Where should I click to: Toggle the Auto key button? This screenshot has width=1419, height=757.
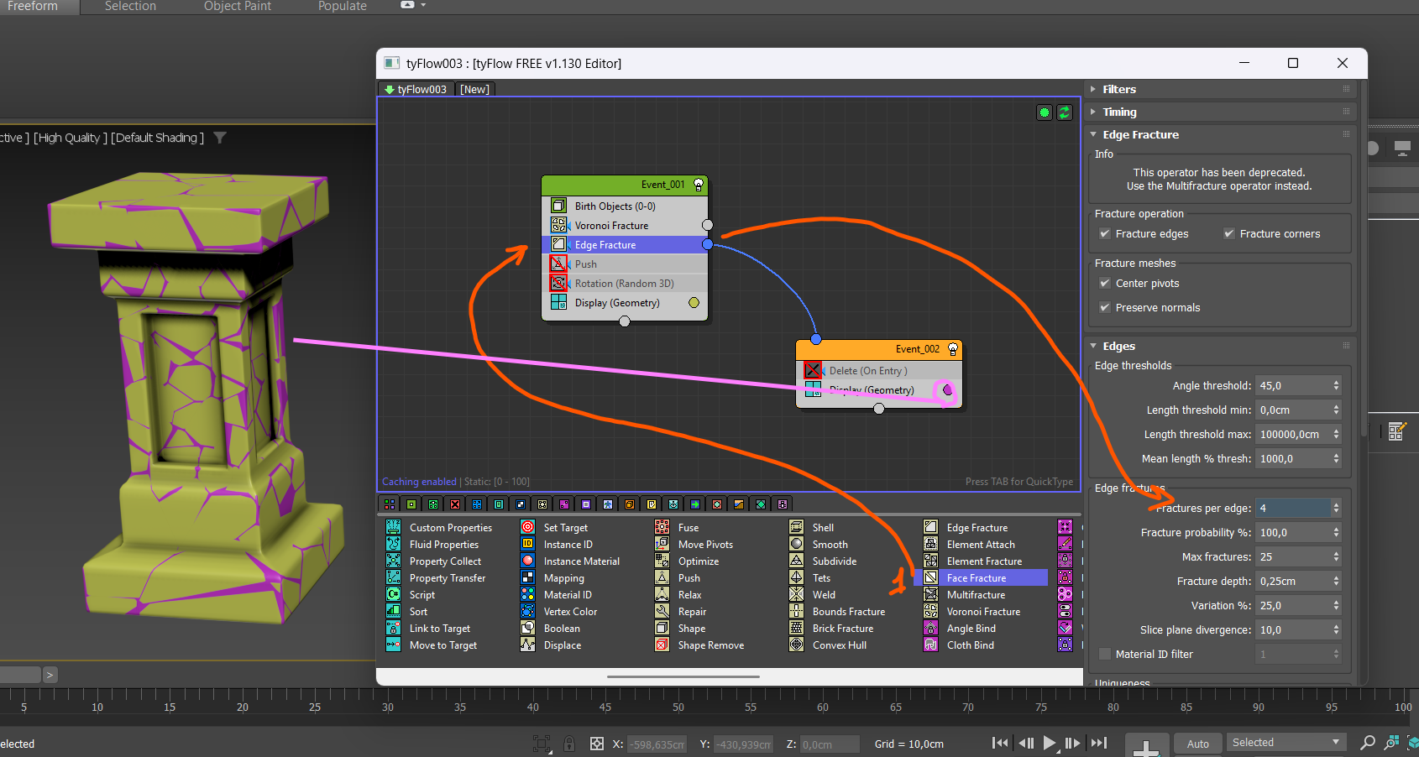1197,744
